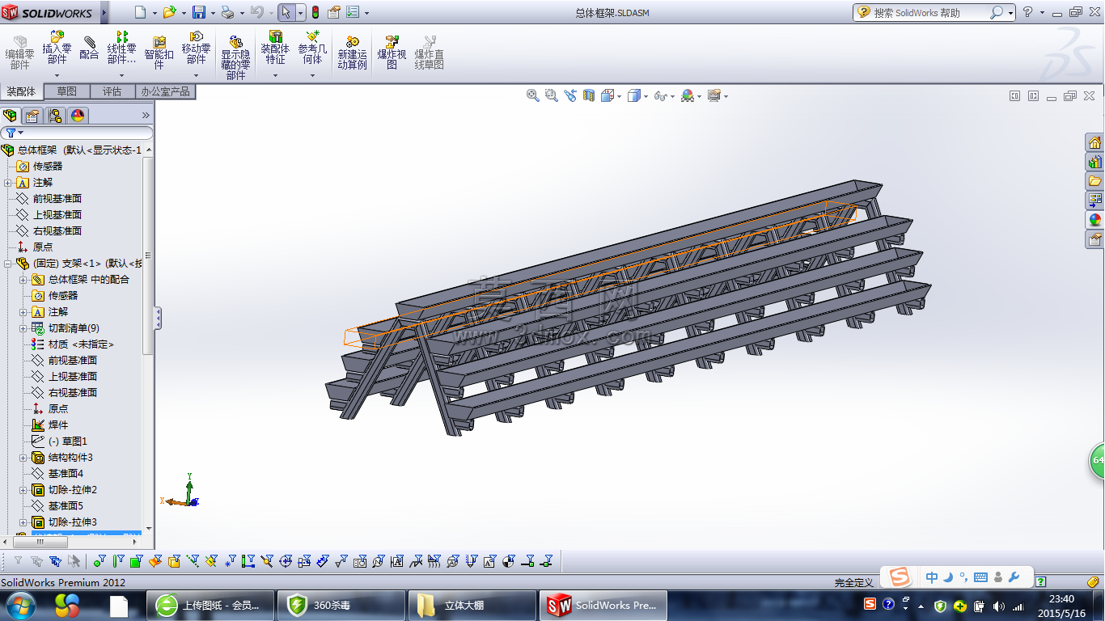This screenshot has height=621, width=1105.
Task: Switch to the 草图 tab
Action: [x=66, y=91]
